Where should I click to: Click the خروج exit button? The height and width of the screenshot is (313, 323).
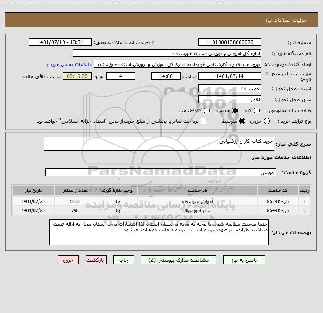point(68,260)
